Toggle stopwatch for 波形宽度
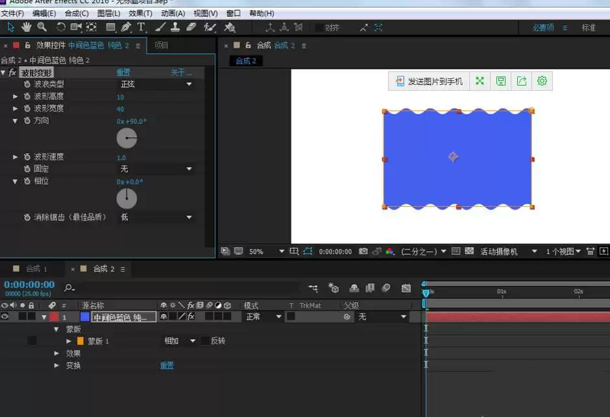Image resolution: width=610 pixels, height=417 pixels. pyautogui.click(x=27, y=108)
